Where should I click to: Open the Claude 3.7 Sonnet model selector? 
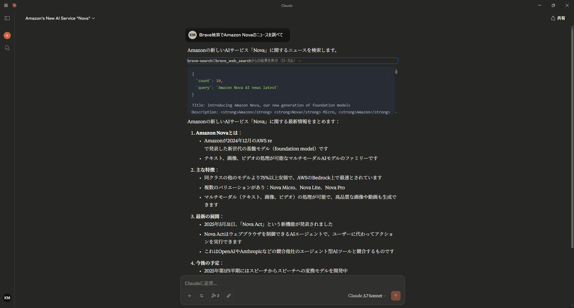pyautogui.click(x=367, y=296)
